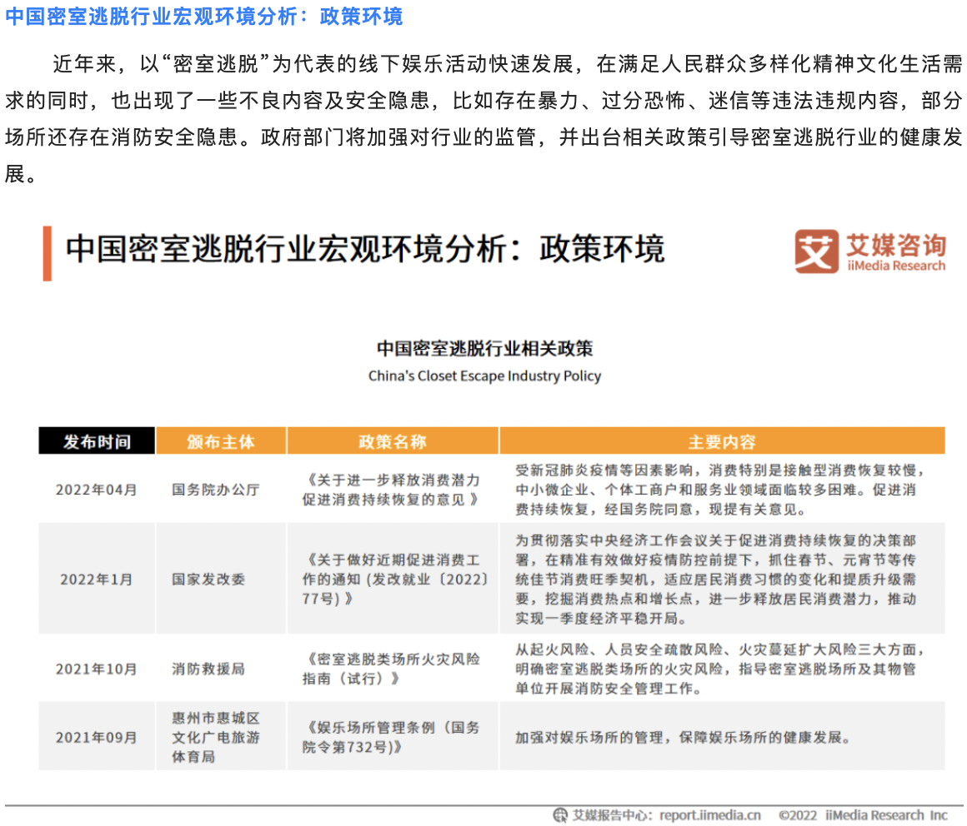Image resolution: width=967 pixels, height=826 pixels.
Task: Click the 颁布主体 column header
Action: point(221,441)
